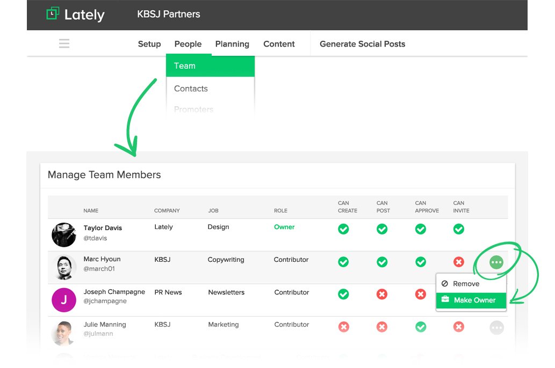Viewport: 555px width, 368px height.
Task: Open Julie Manning's grey more-options button
Action: [x=496, y=328]
